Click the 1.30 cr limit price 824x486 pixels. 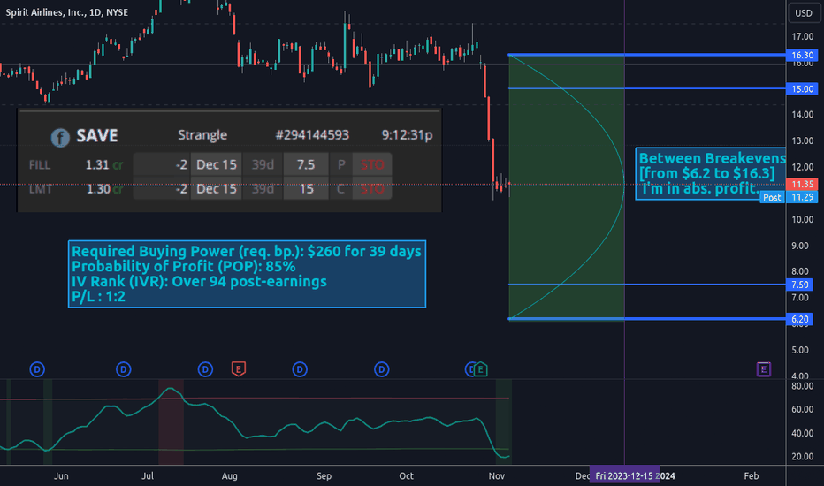(x=104, y=188)
